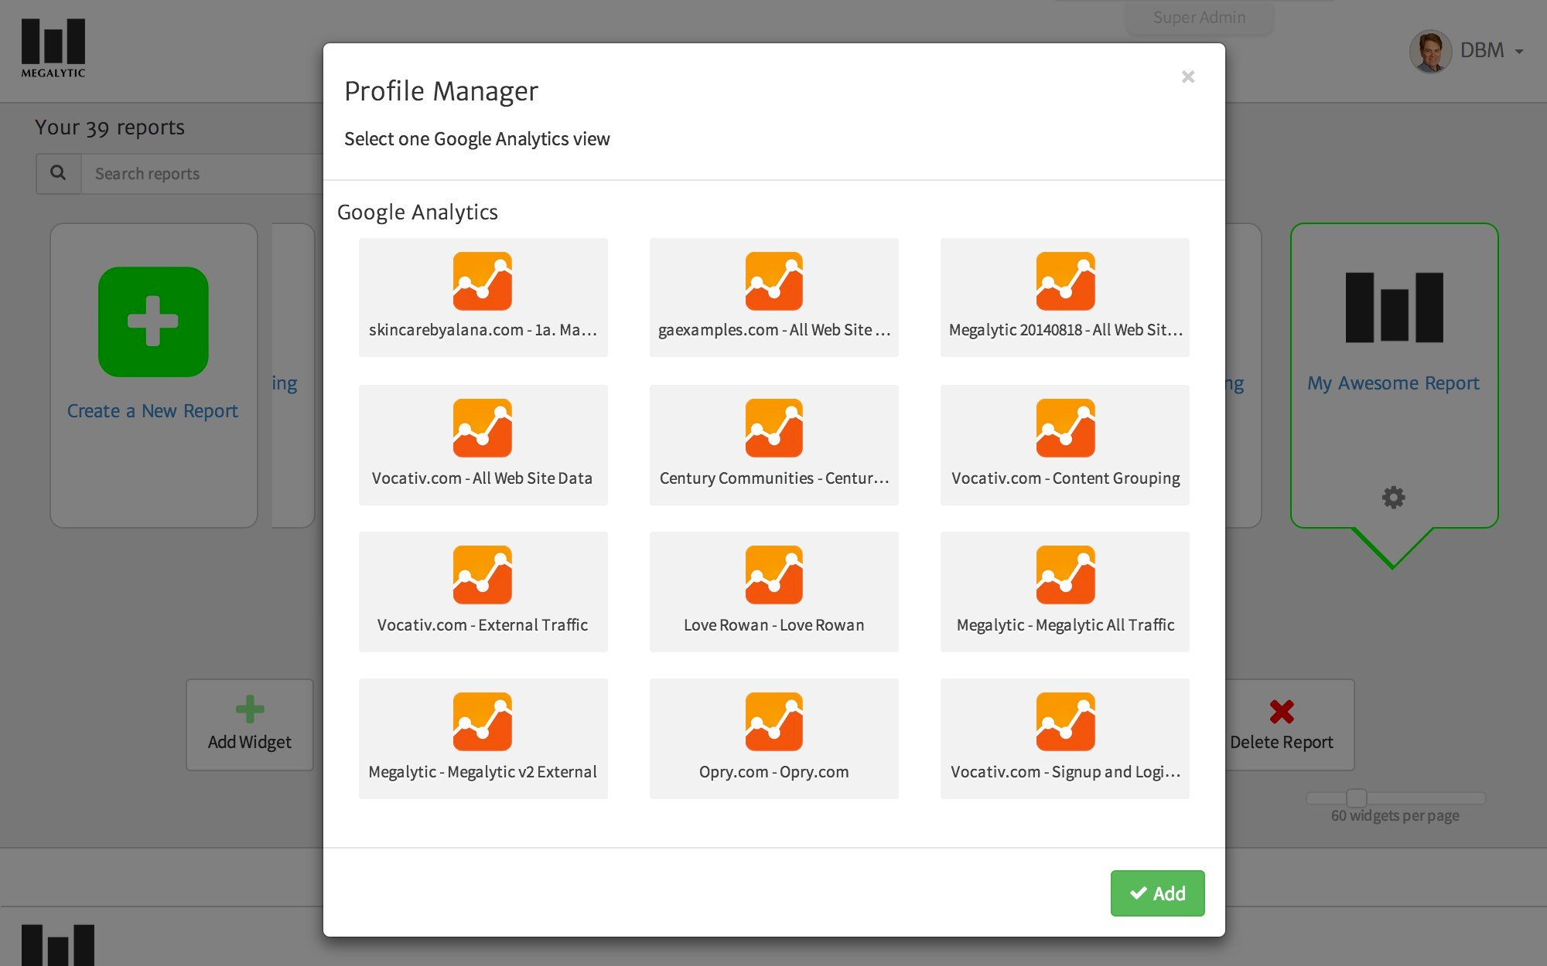The height and width of the screenshot is (966, 1547).
Task: Click the green Add button
Action: coord(1157,893)
